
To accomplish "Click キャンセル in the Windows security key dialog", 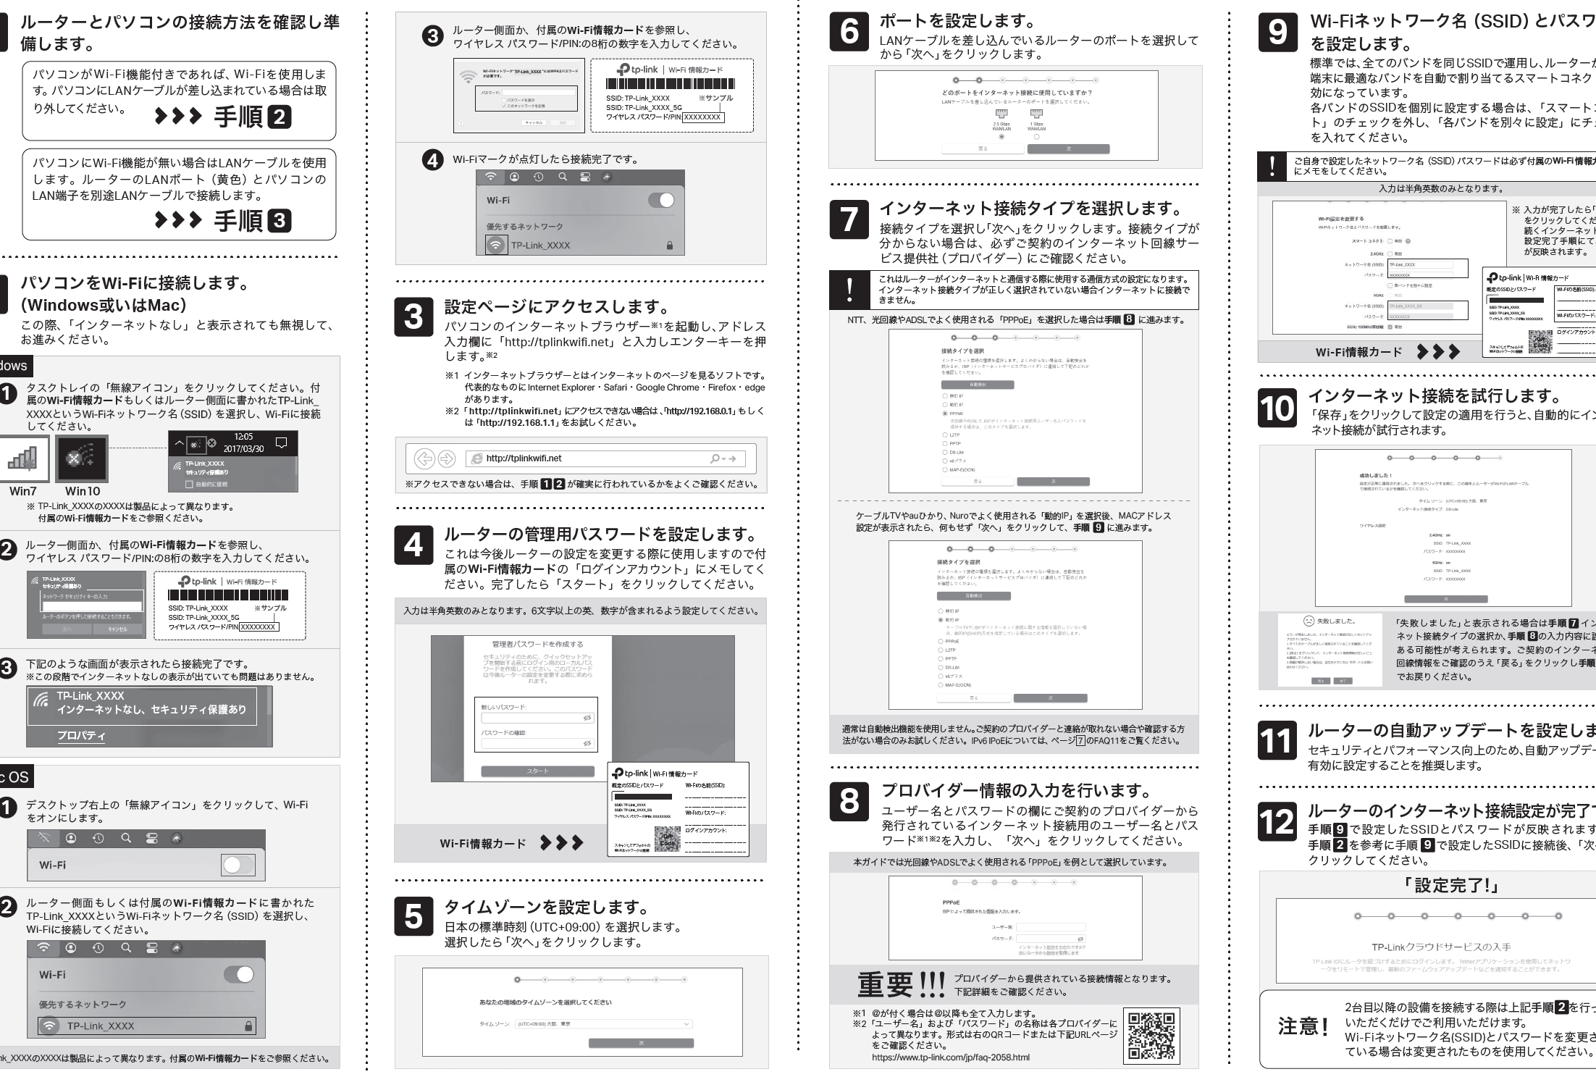I will [118, 629].
